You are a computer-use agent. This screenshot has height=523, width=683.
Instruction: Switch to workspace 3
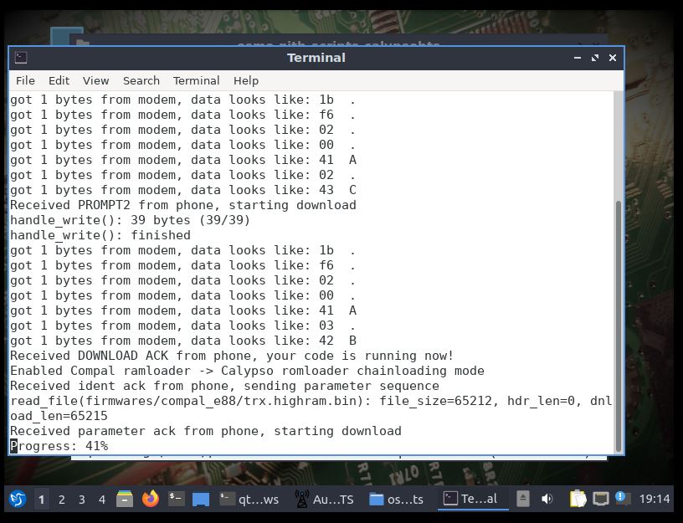click(81, 500)
